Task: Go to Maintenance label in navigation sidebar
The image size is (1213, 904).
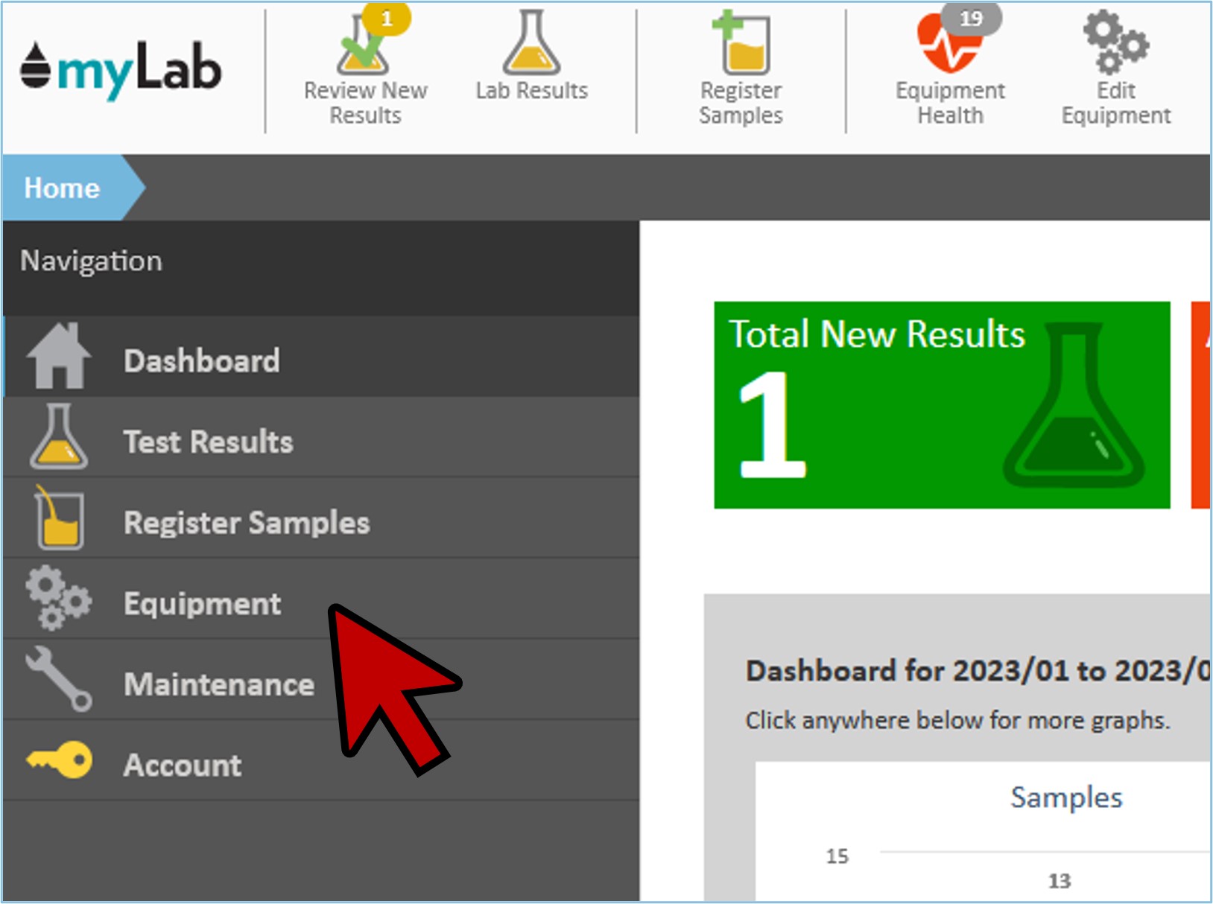Action: pyautogui.click(x=219, y=685)
